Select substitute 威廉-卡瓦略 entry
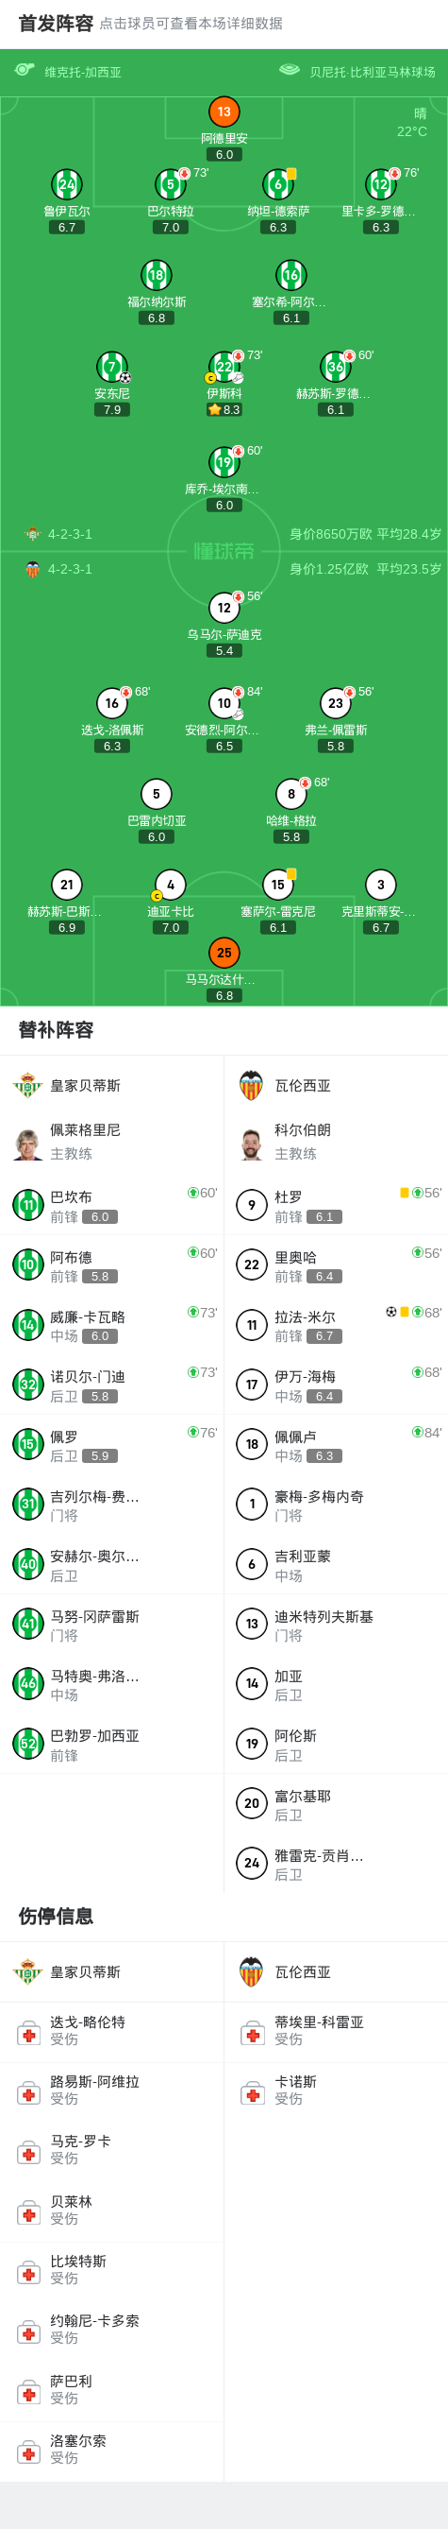This screenshot has width=448, height=2529. coord(111,1324)
